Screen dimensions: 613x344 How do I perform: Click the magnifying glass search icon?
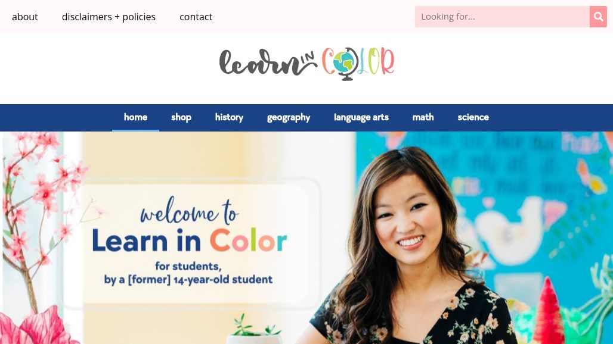(x=598, y=17)
